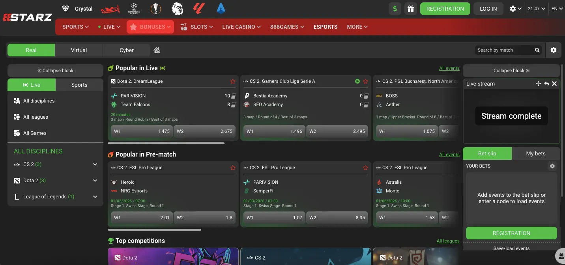Open All events for Popular in Pre-match

point(449,155)
